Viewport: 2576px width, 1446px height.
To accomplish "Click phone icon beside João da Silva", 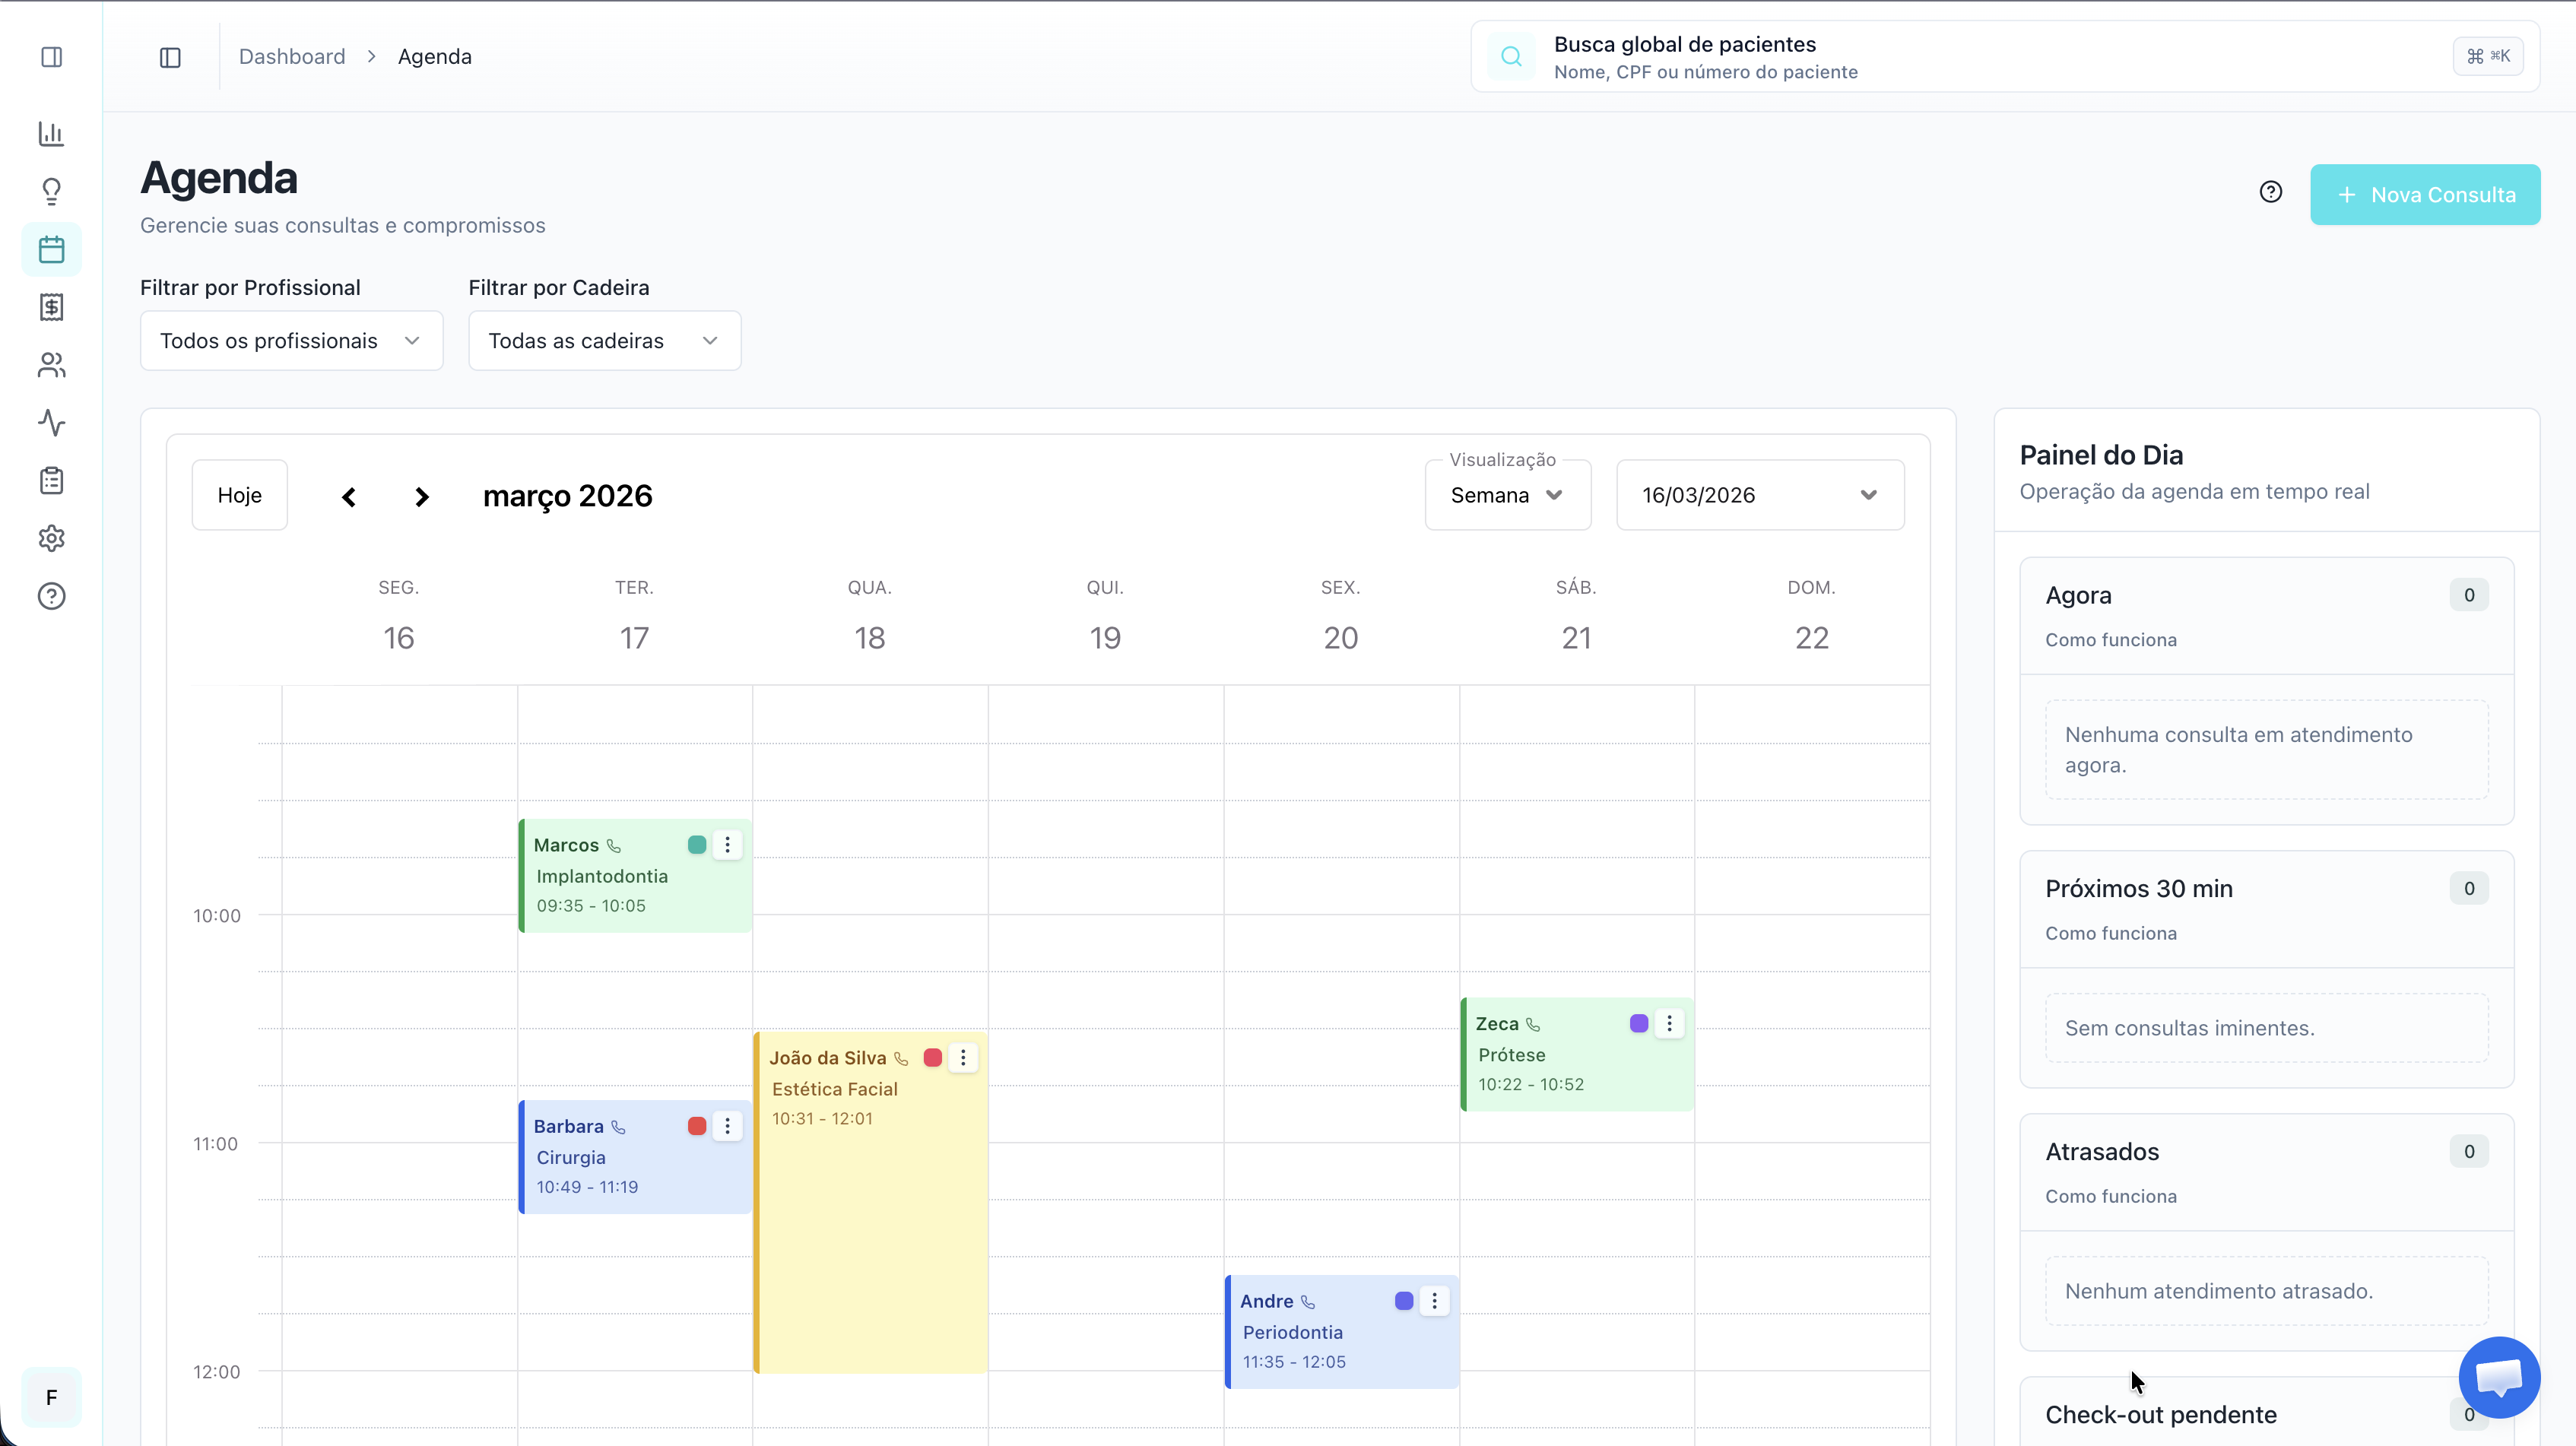I will (901, 1058).
